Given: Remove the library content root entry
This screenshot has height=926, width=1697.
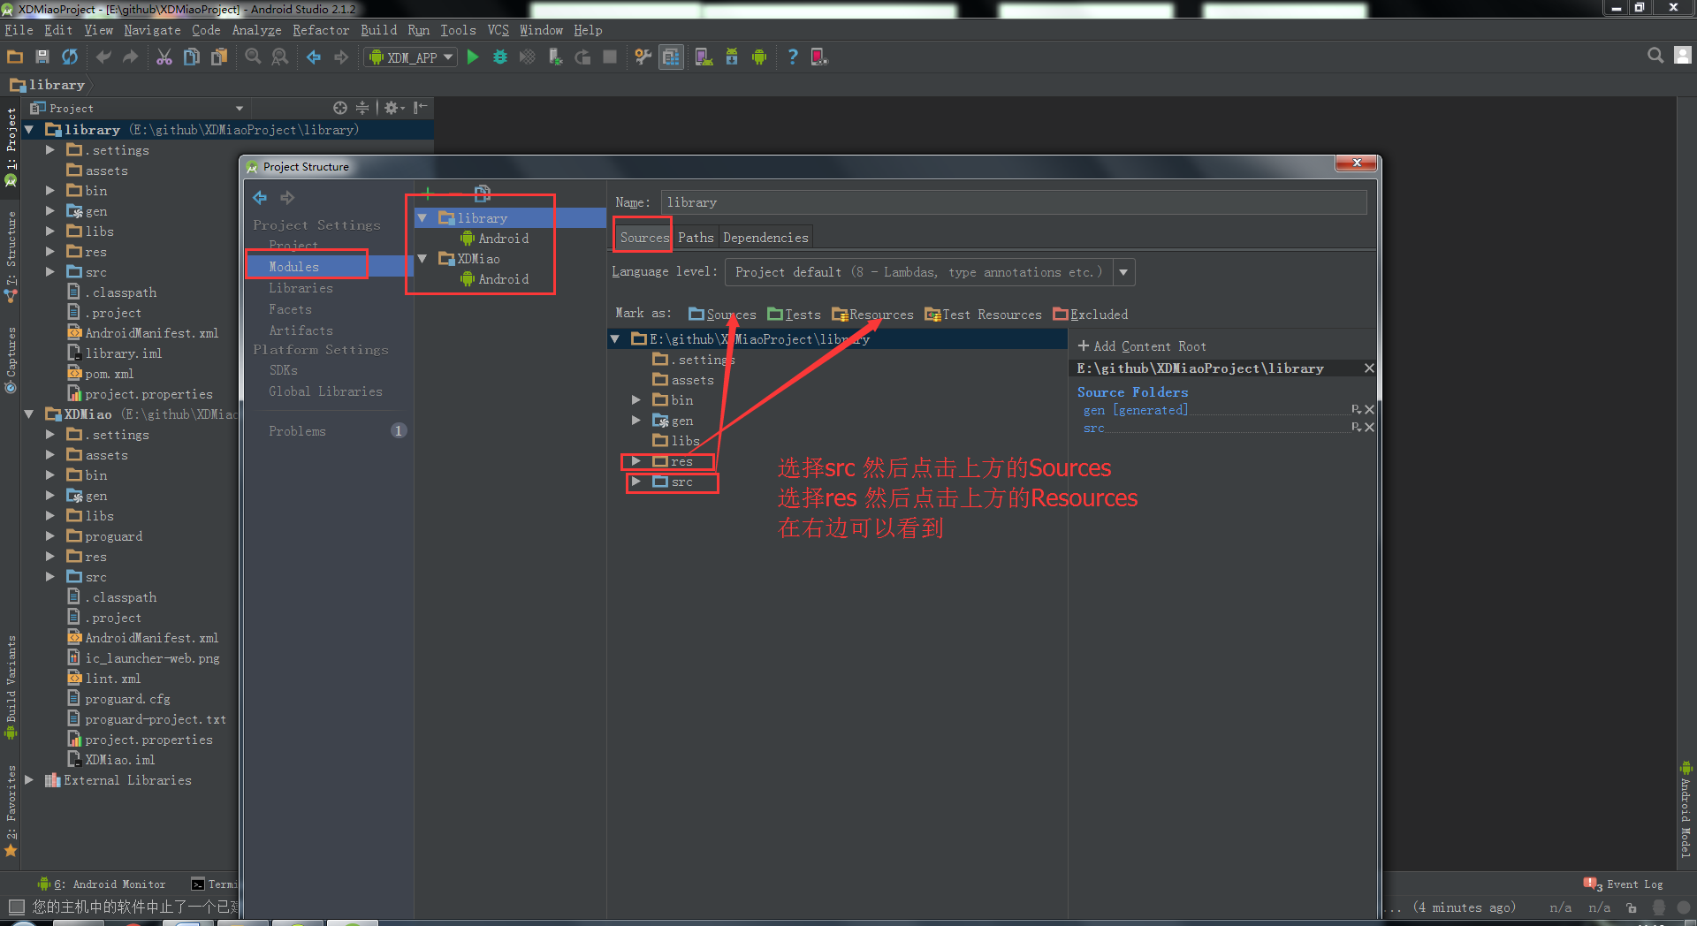Looking at the screenshot, I should click(1369, 368).
